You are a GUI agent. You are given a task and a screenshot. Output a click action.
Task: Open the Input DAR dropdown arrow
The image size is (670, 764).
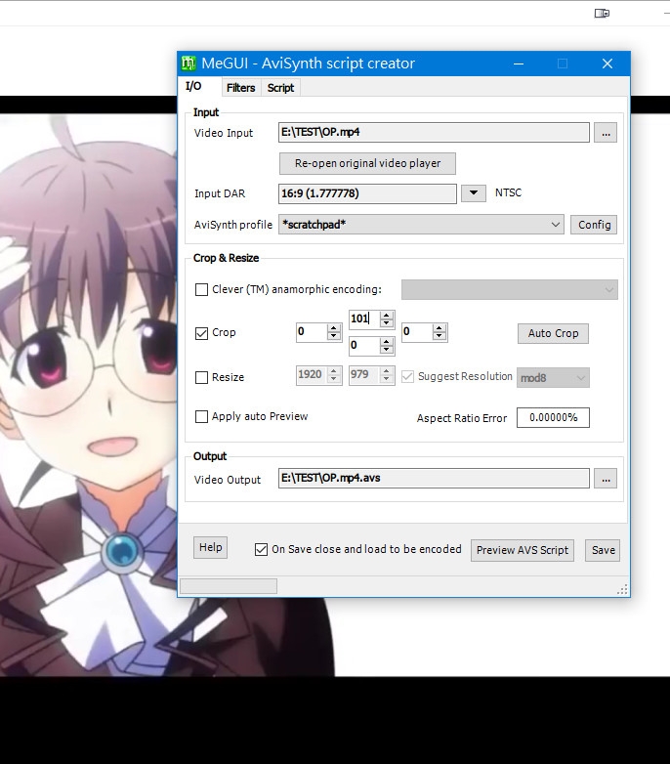[474, 192]
